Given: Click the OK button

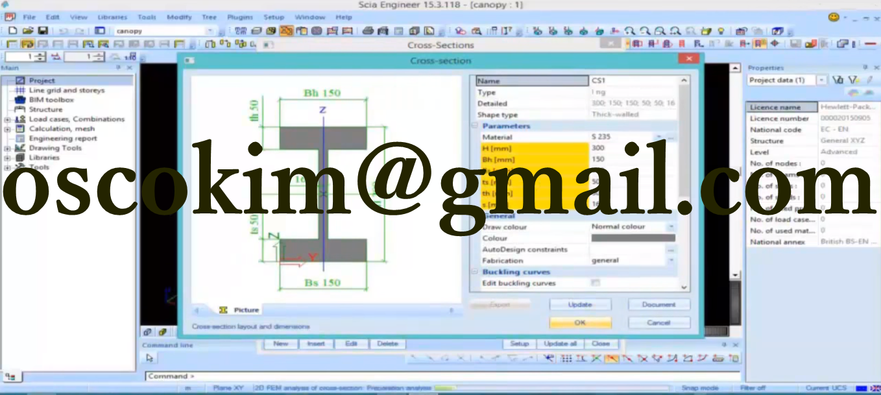Looking at the screenshot, I should (580, 322).
